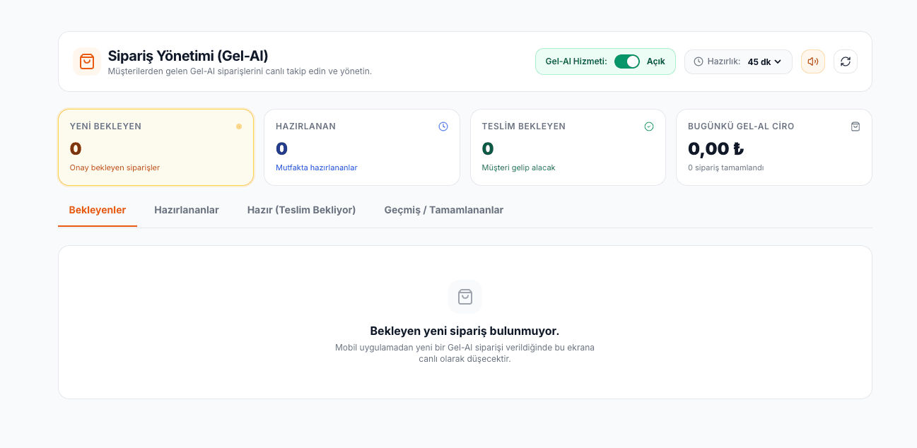The width and height of the screenshot is (917, 448).
Task: Click the orange shopping bag header icon
Action: [87, 61]
